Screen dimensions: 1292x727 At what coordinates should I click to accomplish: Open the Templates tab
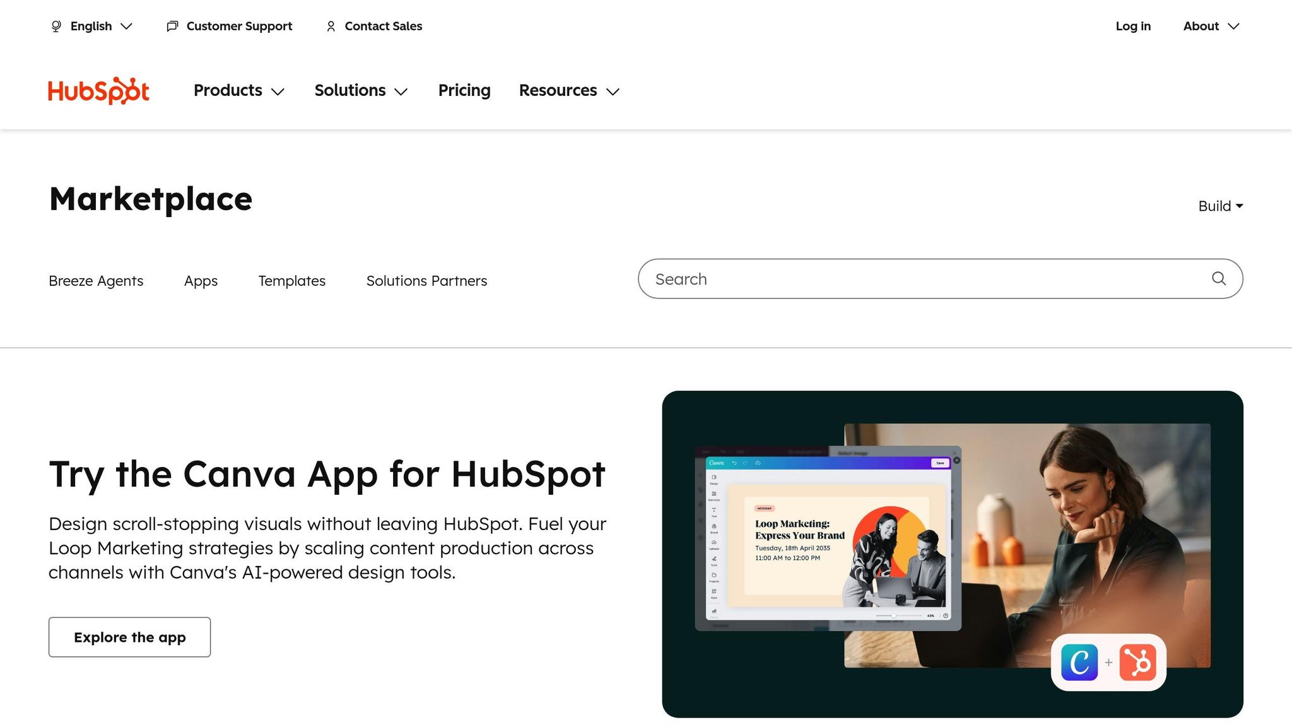[x=291, y=280]
